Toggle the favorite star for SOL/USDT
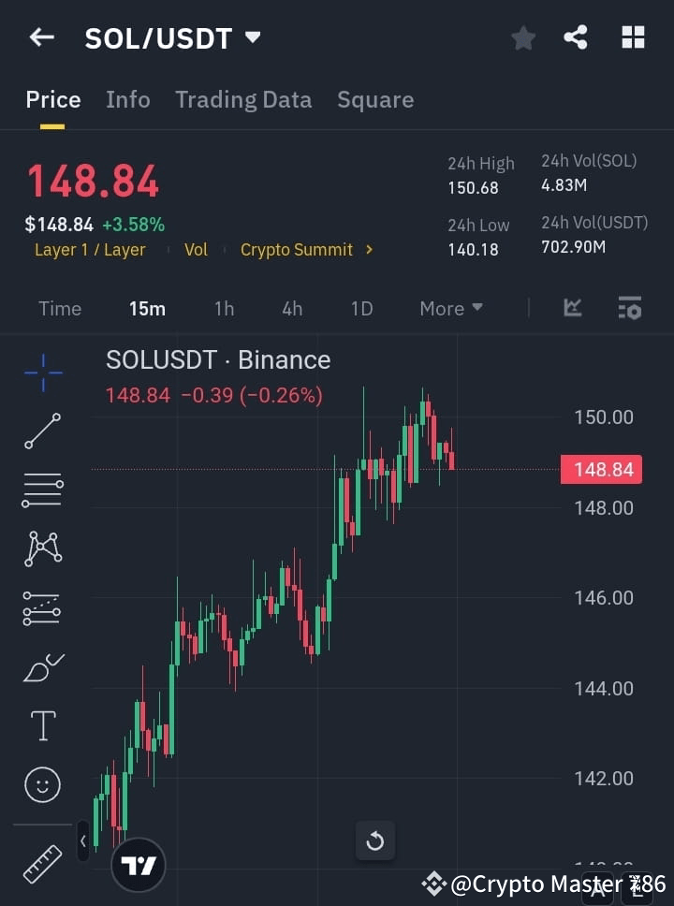This screenshot has width=674, height=906. click(523, 37)
